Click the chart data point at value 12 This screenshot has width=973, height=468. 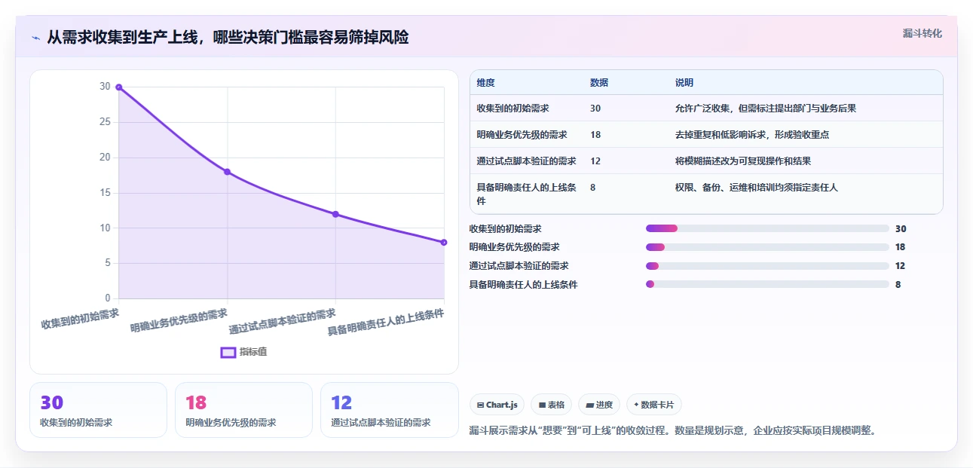coord(335,214)
